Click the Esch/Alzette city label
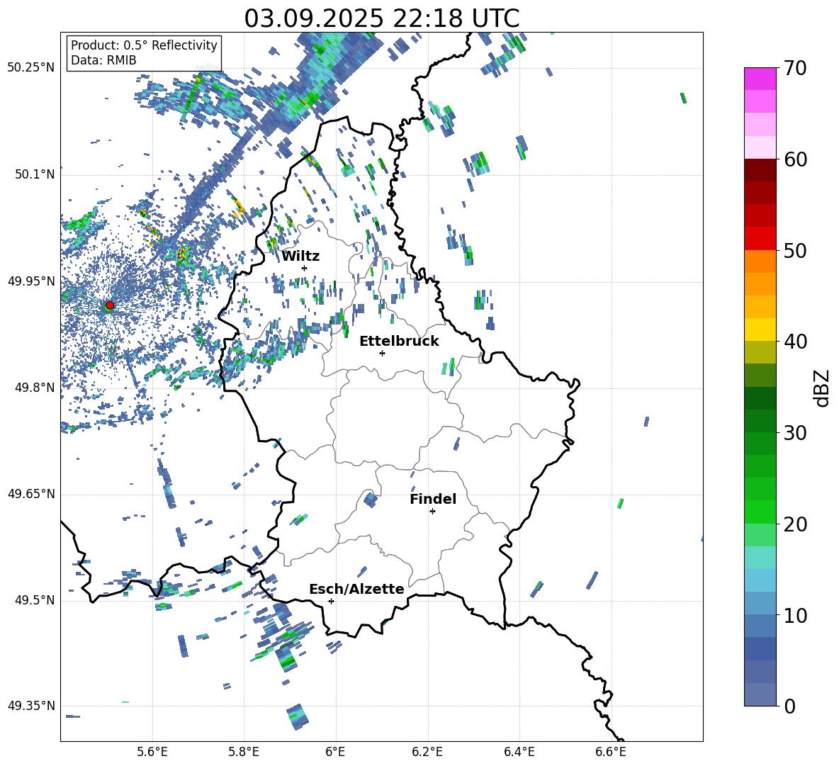Viewport: 839px width, 766px height. point(356,589)
